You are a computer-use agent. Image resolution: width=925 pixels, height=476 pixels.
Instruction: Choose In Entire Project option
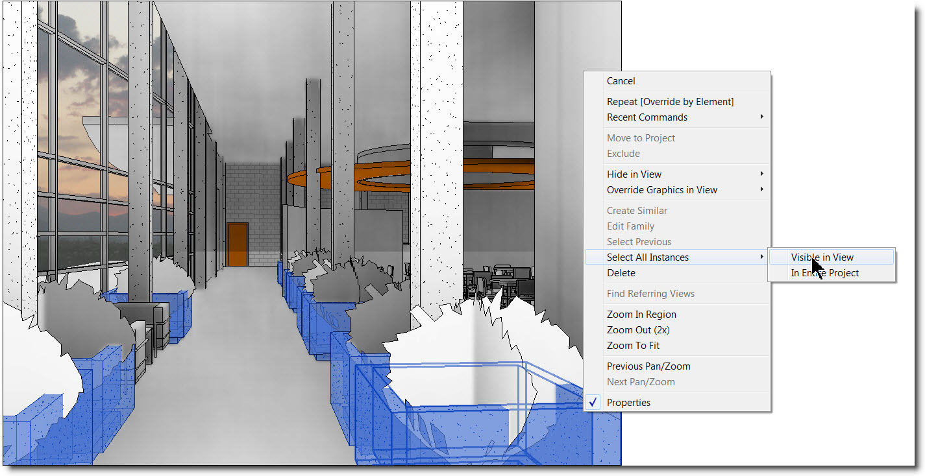(832, 273)
